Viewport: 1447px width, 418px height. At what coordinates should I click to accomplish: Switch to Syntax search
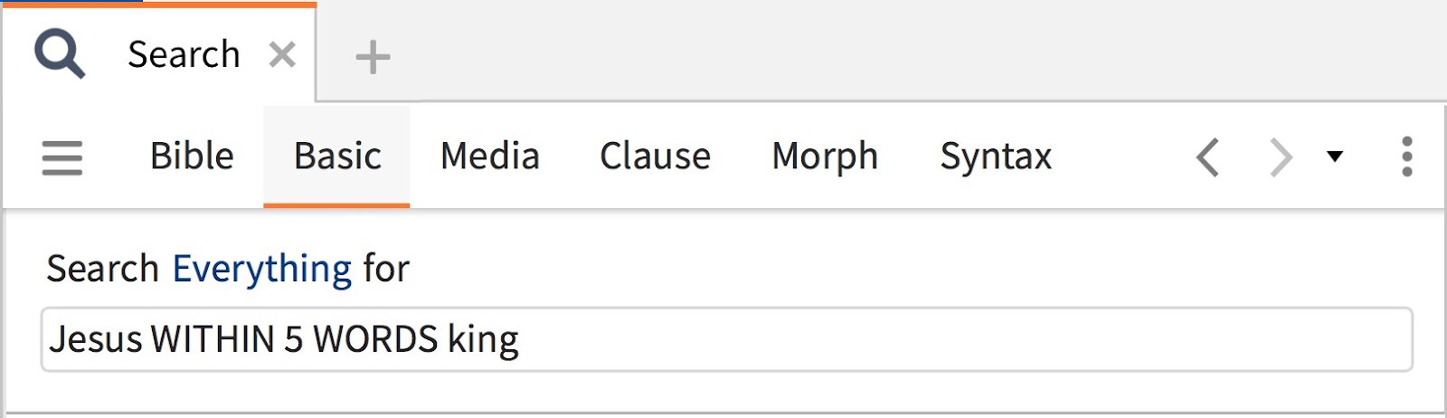[x=996, y=157]
